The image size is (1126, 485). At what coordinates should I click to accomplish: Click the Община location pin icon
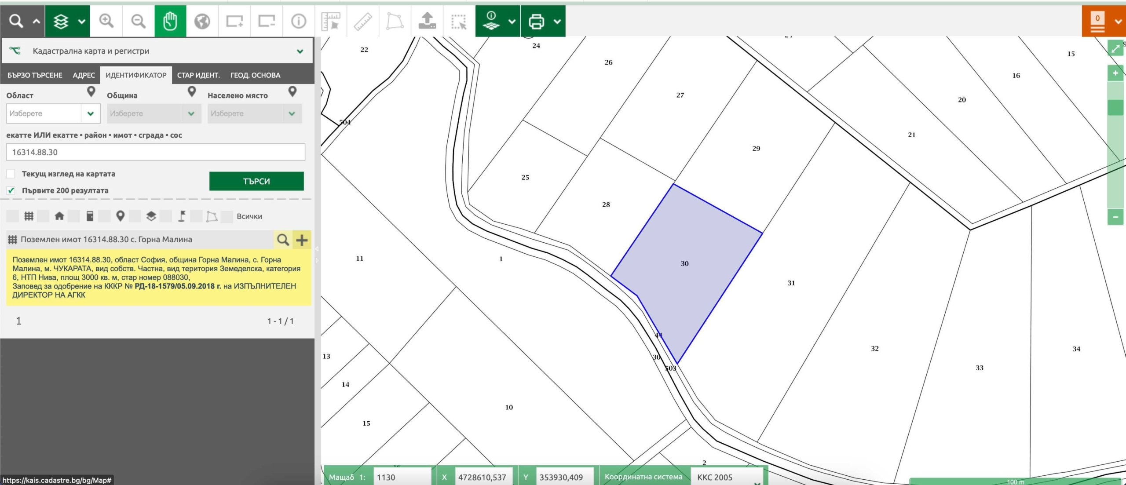click(x=192, y=91)
